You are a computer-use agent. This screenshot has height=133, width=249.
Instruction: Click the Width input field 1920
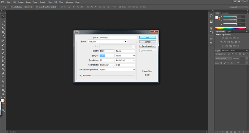[107, 51]
